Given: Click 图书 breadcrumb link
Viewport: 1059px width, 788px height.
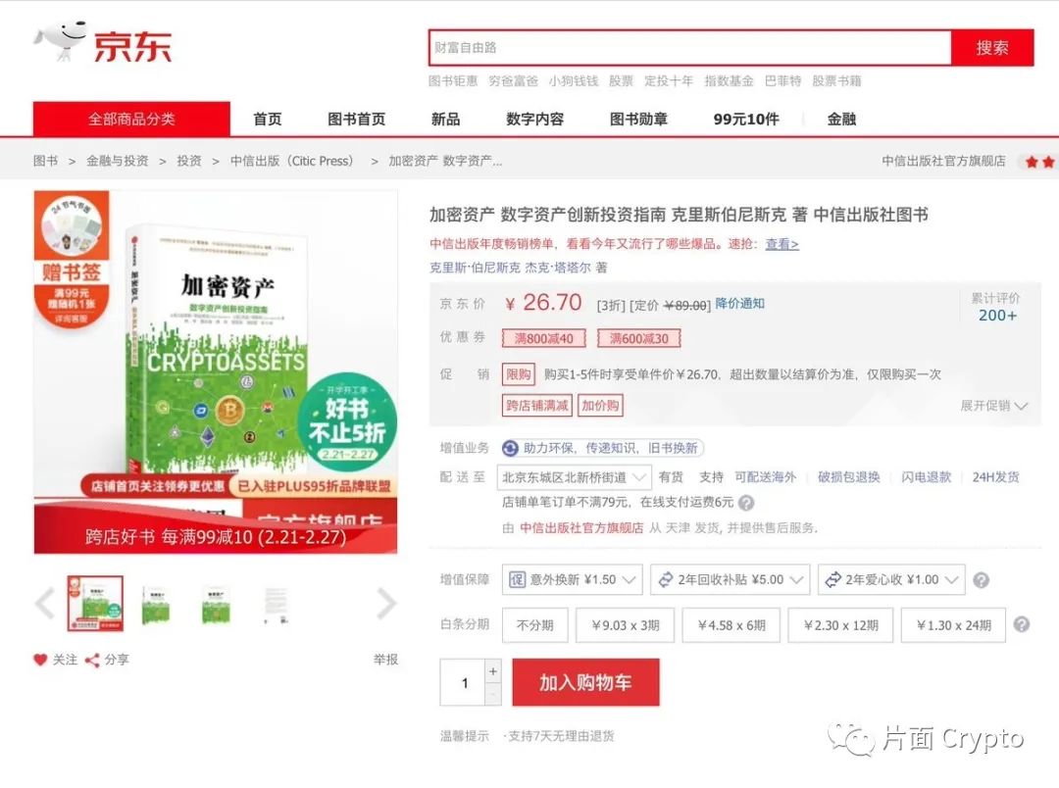Looking at the screenshot, I should pyautogui.click(x=45, y=161).
